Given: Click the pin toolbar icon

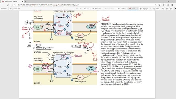Looking at the screenshot, I should pyautogui.click(x=175, y=9).
